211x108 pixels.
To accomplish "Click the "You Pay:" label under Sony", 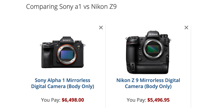I will [51, 100].
